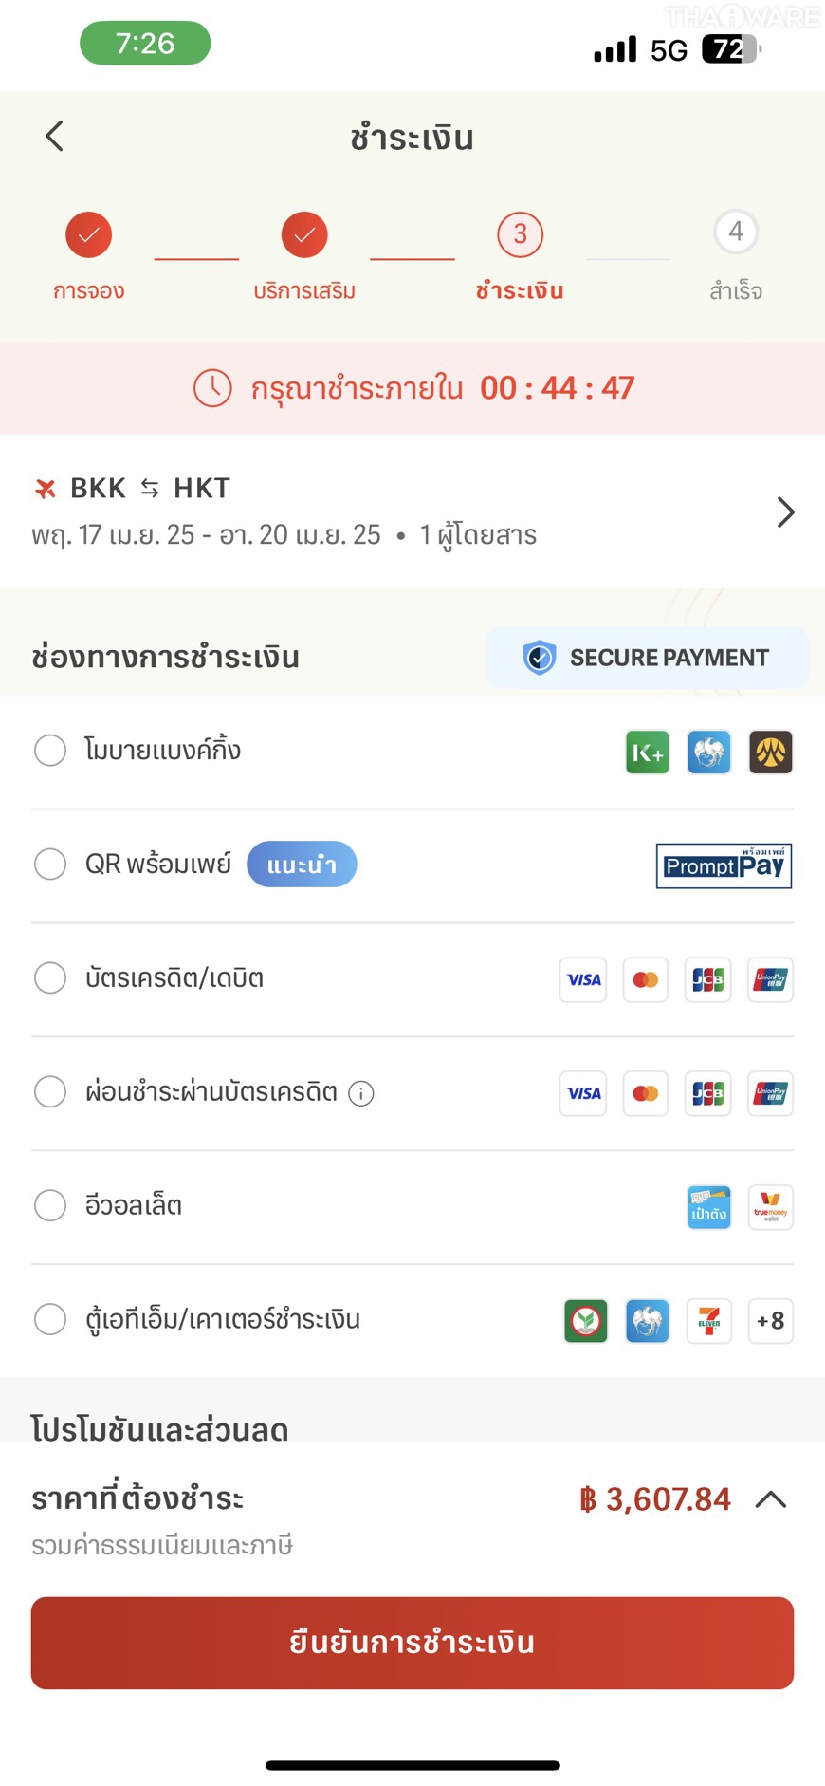Click the countdown clock icon
Viewport: 825px width, 1786px height.
212,388
